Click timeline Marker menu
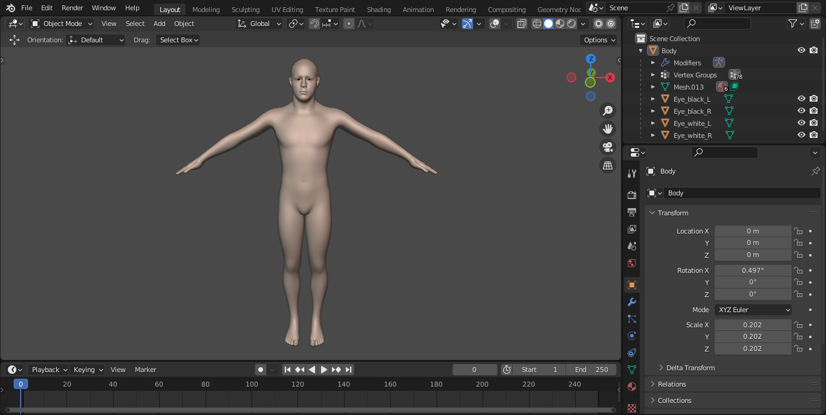This screenshot has height=415, width=826. [x=145, y=370]
